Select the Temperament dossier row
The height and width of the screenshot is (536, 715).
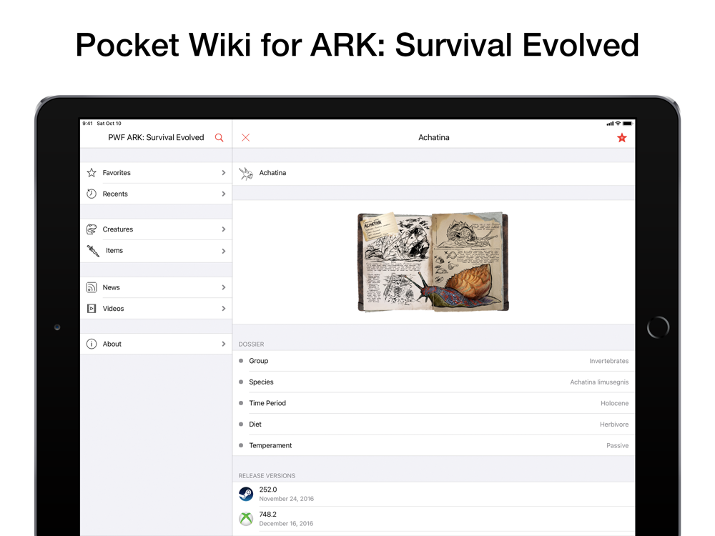coord(434,445)
